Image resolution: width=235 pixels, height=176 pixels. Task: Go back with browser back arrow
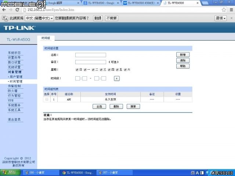click(x=4, y=10)
